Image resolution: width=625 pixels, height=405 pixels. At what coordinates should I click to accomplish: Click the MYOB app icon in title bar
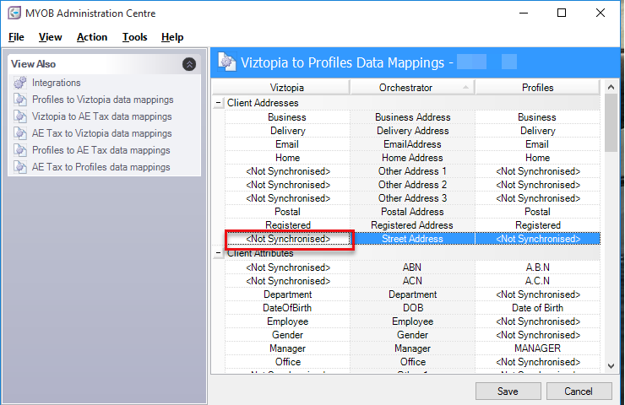point(14,13)
